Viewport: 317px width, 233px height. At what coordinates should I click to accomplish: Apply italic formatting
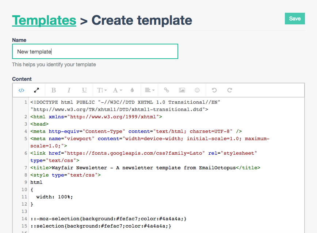(69, 90)
